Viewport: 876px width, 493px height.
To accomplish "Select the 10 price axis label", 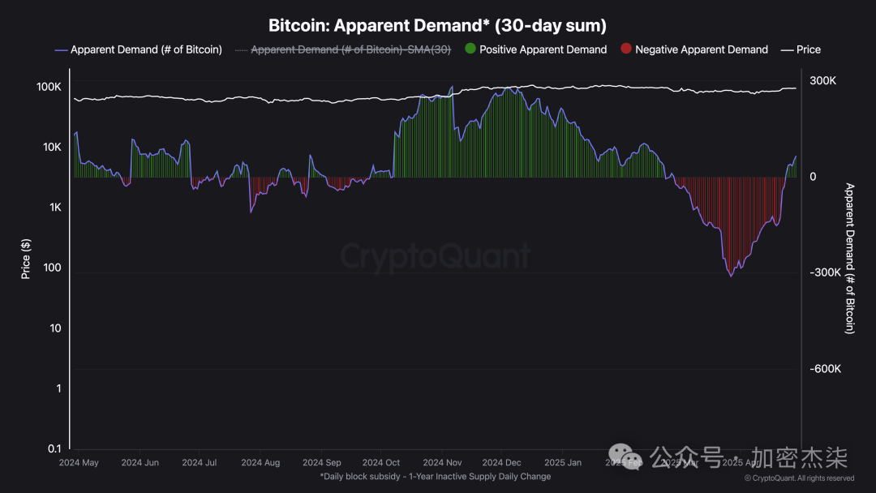I will [55, 328].
